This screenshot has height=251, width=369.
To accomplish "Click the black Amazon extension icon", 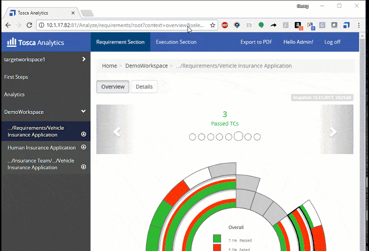I will [298, 25].
